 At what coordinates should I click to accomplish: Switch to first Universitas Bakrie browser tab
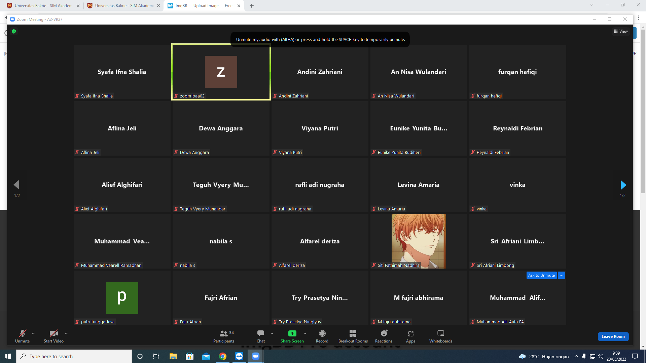(x=44, y=6)
